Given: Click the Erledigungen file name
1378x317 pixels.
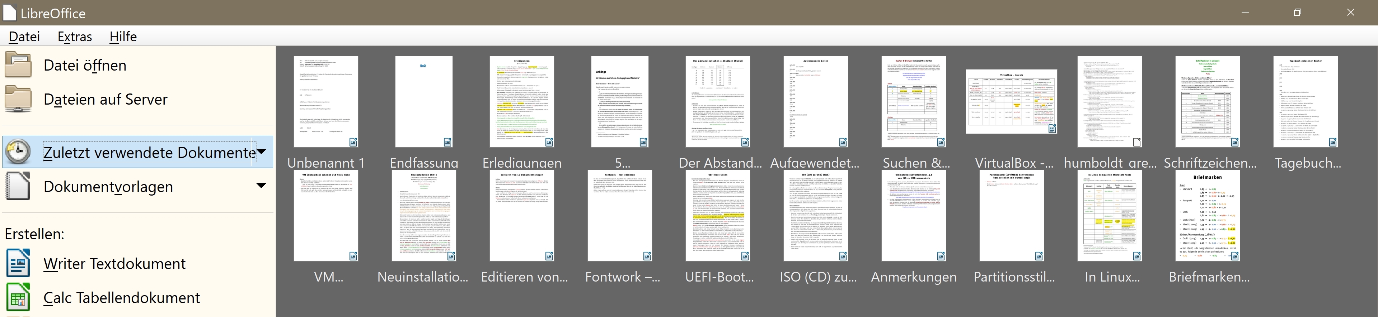Looking at the screenshot, I should click(x=521, y=163).
